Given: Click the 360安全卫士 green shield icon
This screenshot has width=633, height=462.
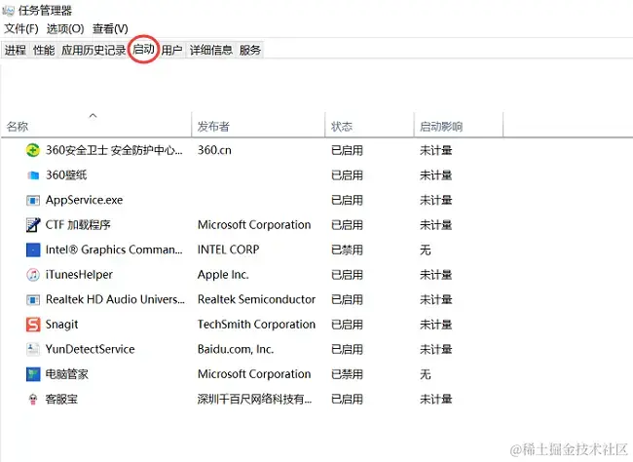Looking at the screenshot, I should [x=33, y=150].
